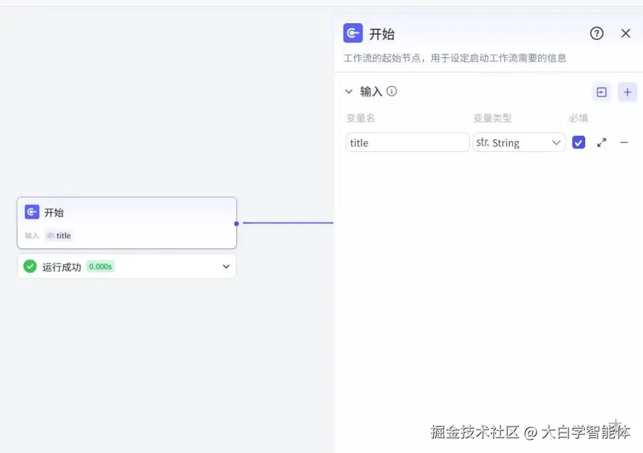Collapse the 输入 section
The width and height of the screenshot is (643, 453).
(348, 91)
